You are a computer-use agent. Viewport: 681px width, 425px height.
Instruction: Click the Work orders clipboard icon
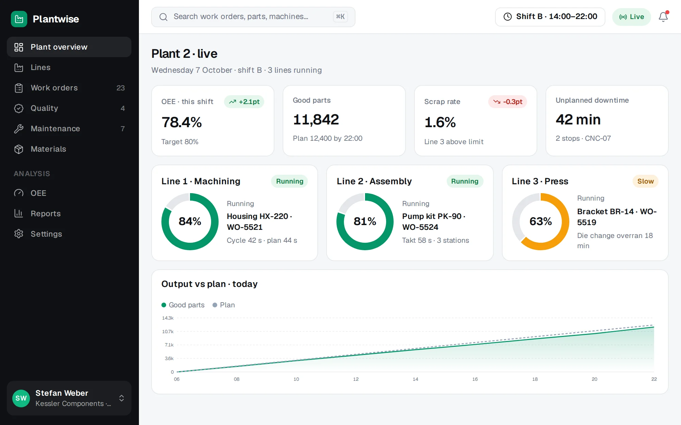pos(19,88)
